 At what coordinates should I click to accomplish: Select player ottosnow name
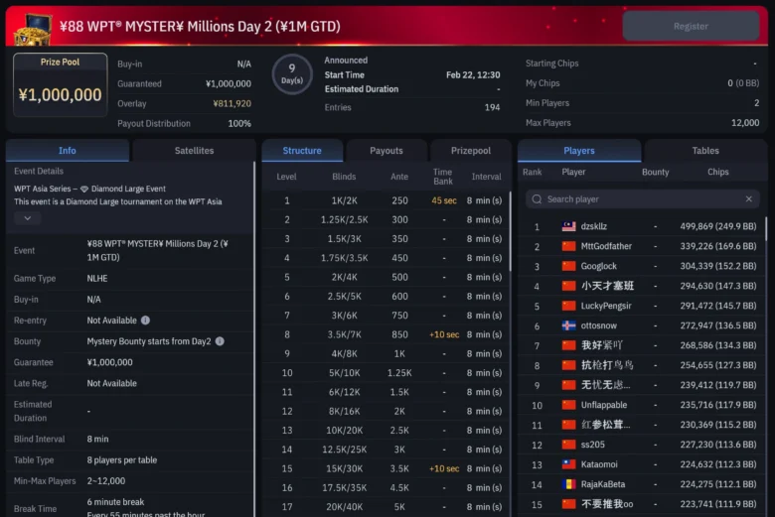point(598,325)
